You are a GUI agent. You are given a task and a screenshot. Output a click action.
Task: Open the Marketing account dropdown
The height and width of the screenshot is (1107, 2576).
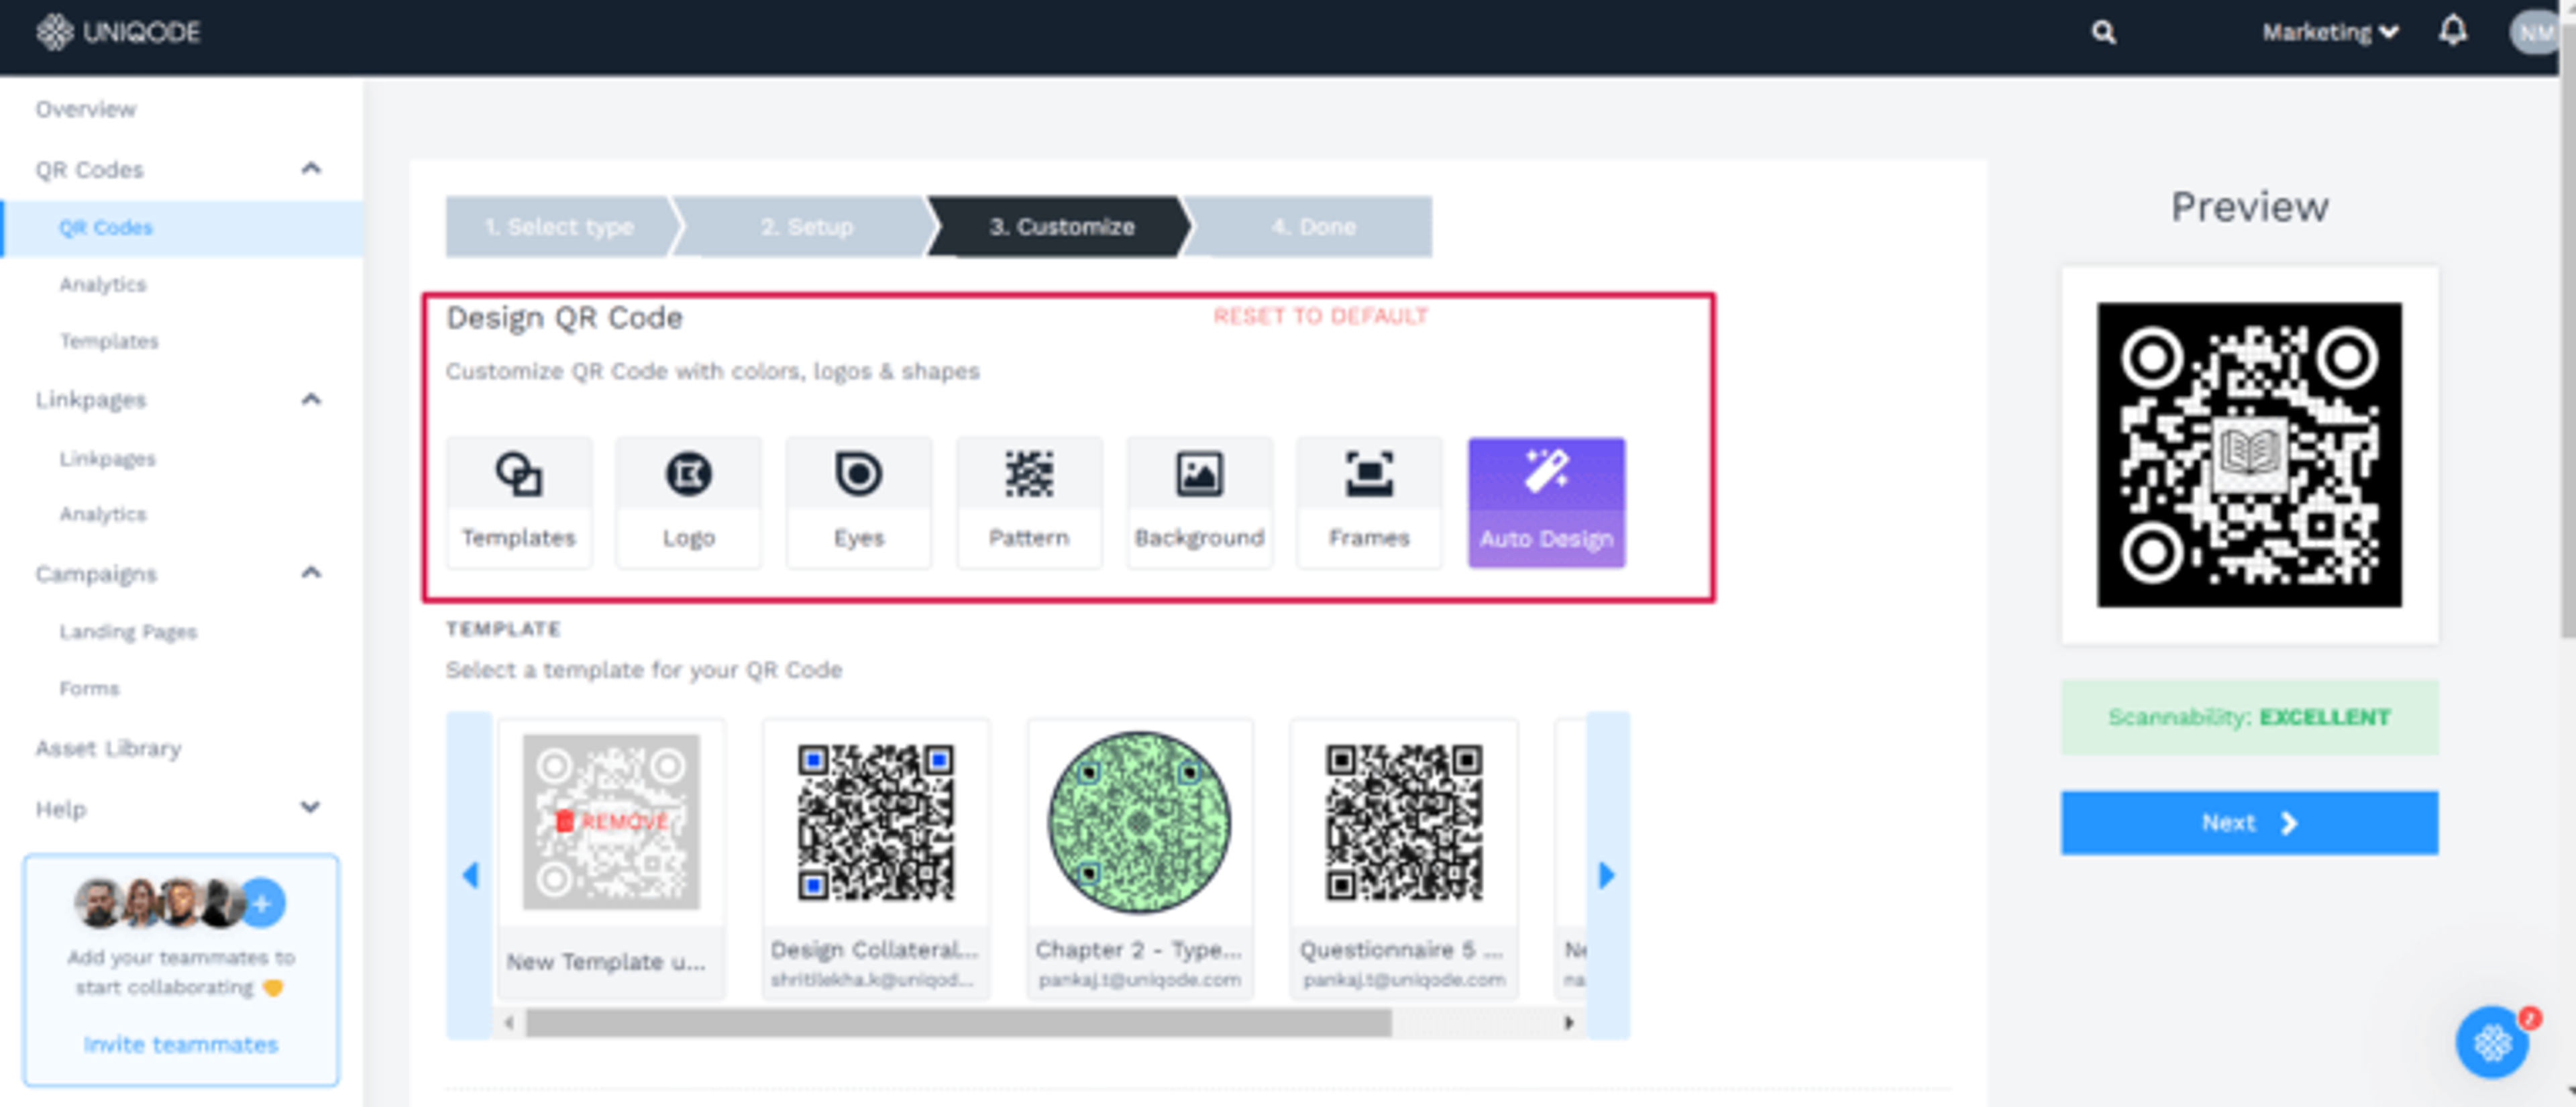(x=2329, y=33)
